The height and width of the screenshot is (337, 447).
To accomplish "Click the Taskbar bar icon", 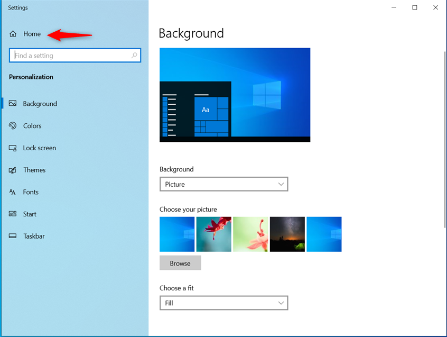I will pos(13,236).
